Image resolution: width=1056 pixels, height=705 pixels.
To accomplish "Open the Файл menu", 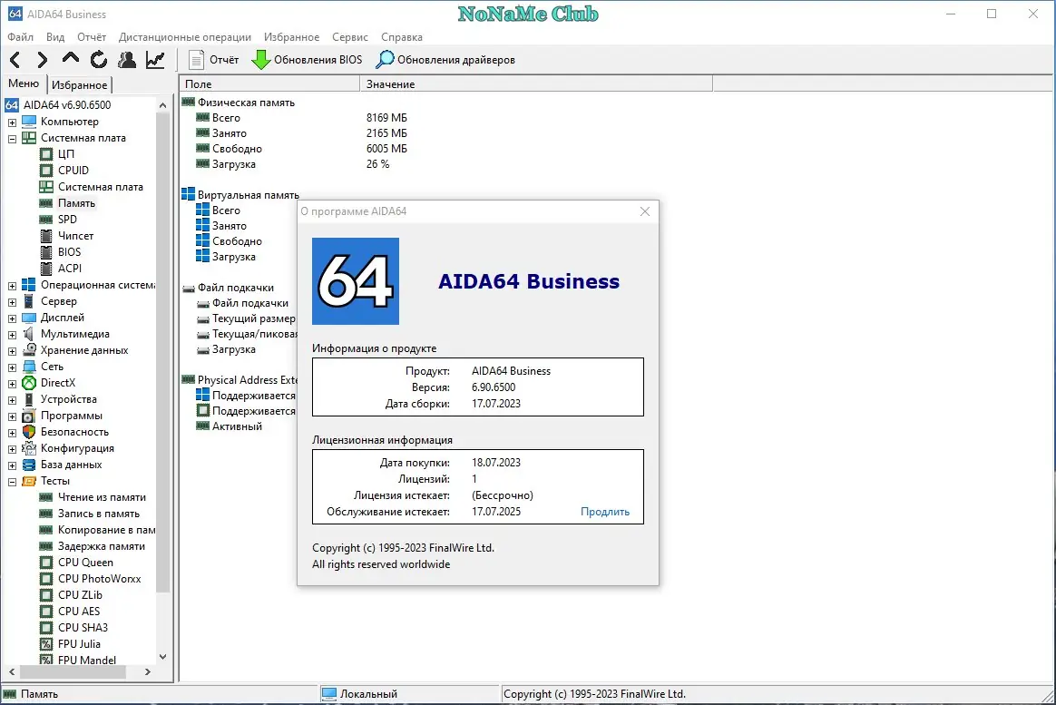I will click(20, 37).
